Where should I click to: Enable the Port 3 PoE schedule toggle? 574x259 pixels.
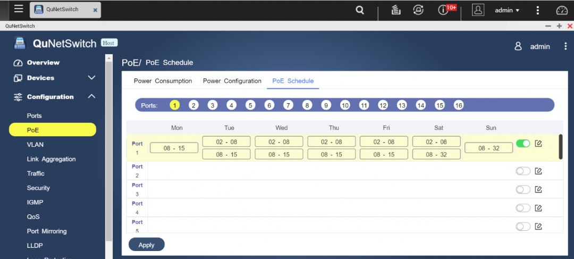[523, 189]
